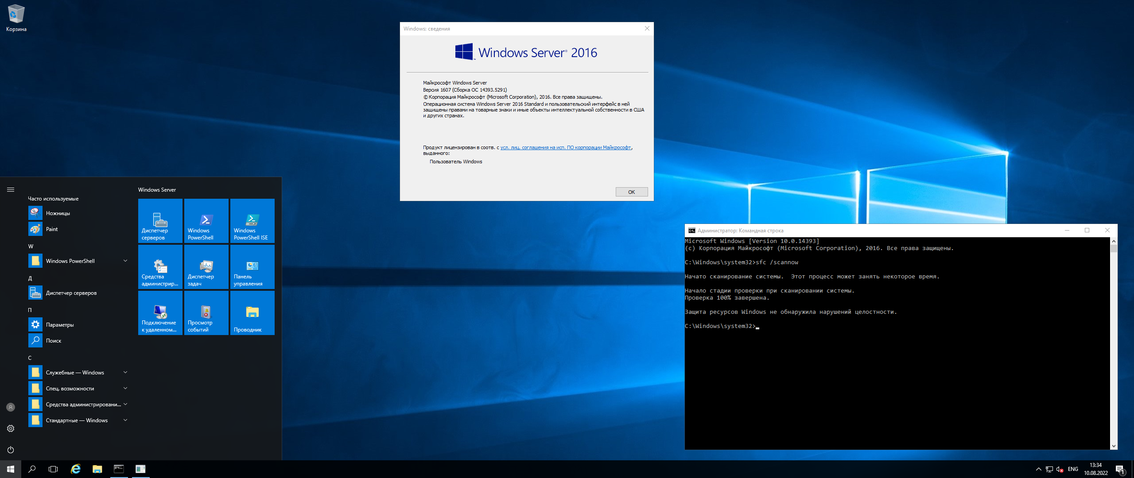
Task: Open the Control Panel tile
Action: pos(252,267)
